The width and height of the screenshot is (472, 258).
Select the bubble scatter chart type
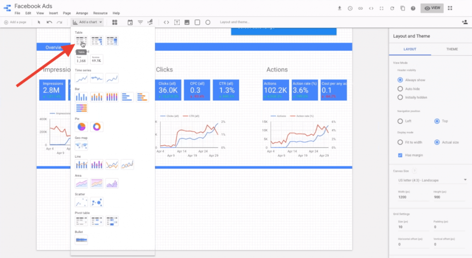(97, 202)
